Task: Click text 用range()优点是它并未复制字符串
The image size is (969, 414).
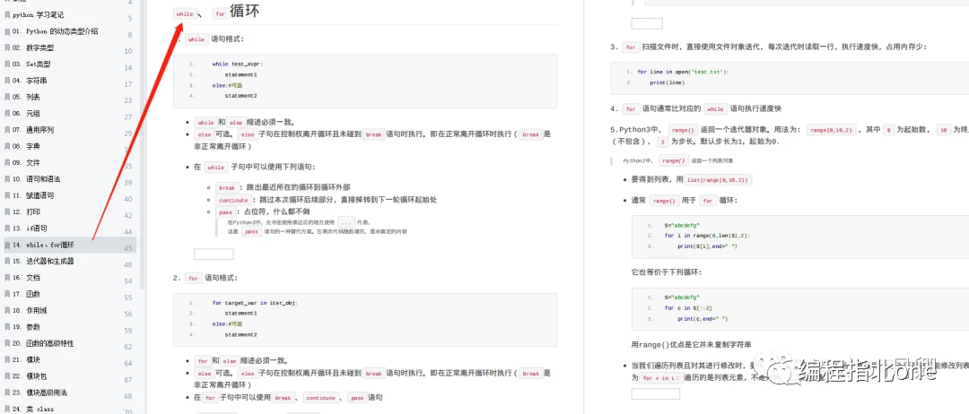Action: [691, 344]
